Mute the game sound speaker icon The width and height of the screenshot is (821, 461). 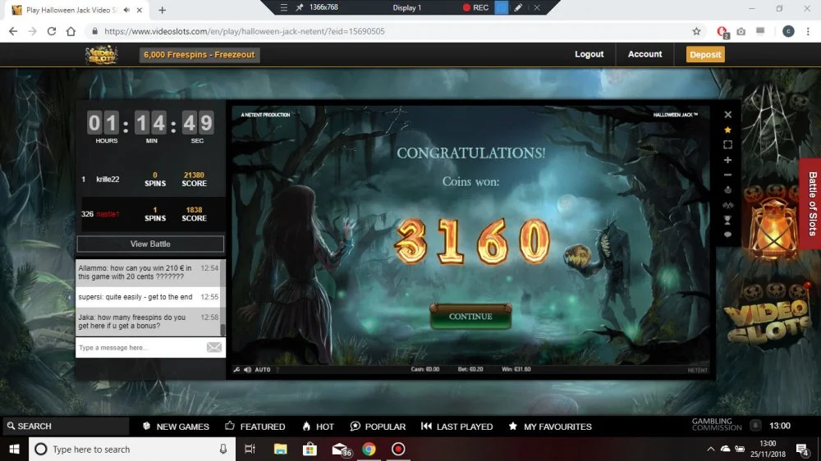point(247,369)
